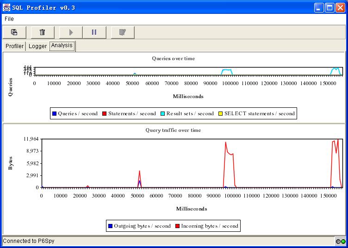Image resolution: width=348 pixels, height=248 pixels.
Task: Select the Analysis tab
Action: pos(62,46)
